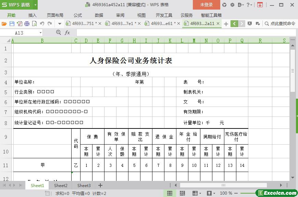The image size is (298, 197).
Task: Switch to Page Break Preview icon
Action: tap(182, 193)
